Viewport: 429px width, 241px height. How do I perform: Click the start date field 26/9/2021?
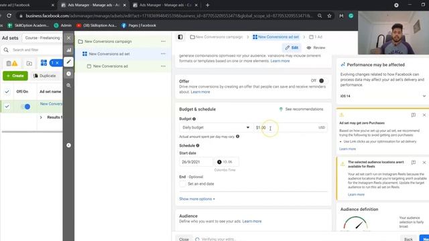click(x=196, y=162)
